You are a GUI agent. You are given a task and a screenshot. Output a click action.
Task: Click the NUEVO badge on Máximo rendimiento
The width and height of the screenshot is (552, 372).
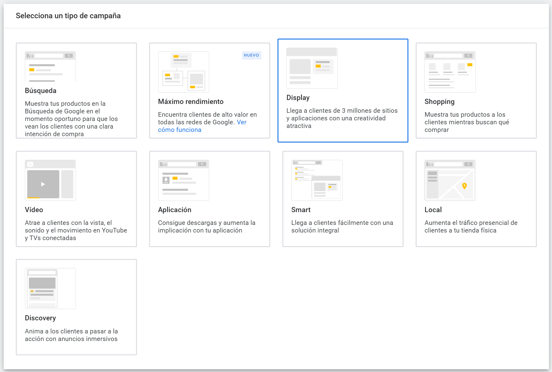(x=251, y=55)
